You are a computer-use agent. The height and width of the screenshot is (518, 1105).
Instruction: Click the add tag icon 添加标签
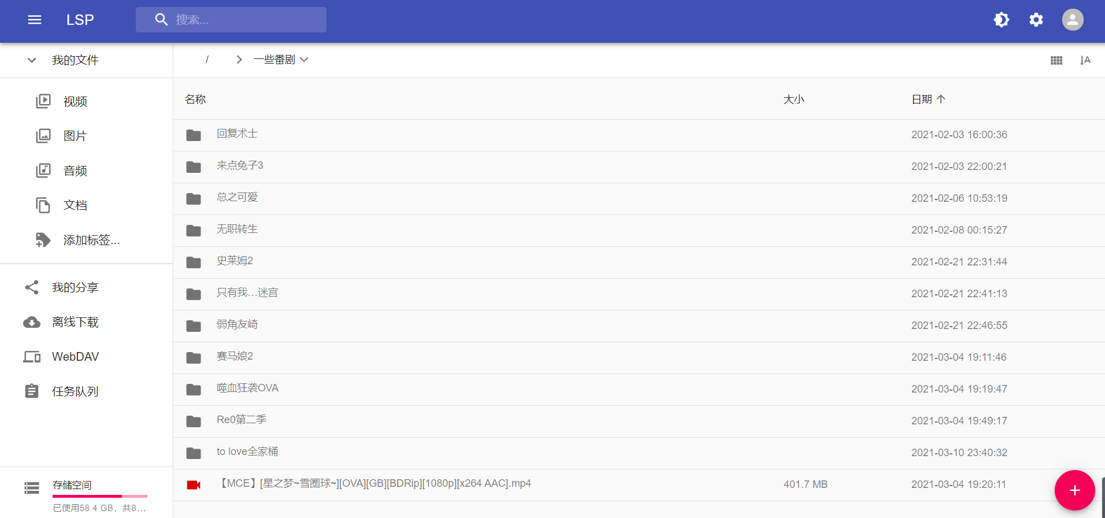(43, 240)
